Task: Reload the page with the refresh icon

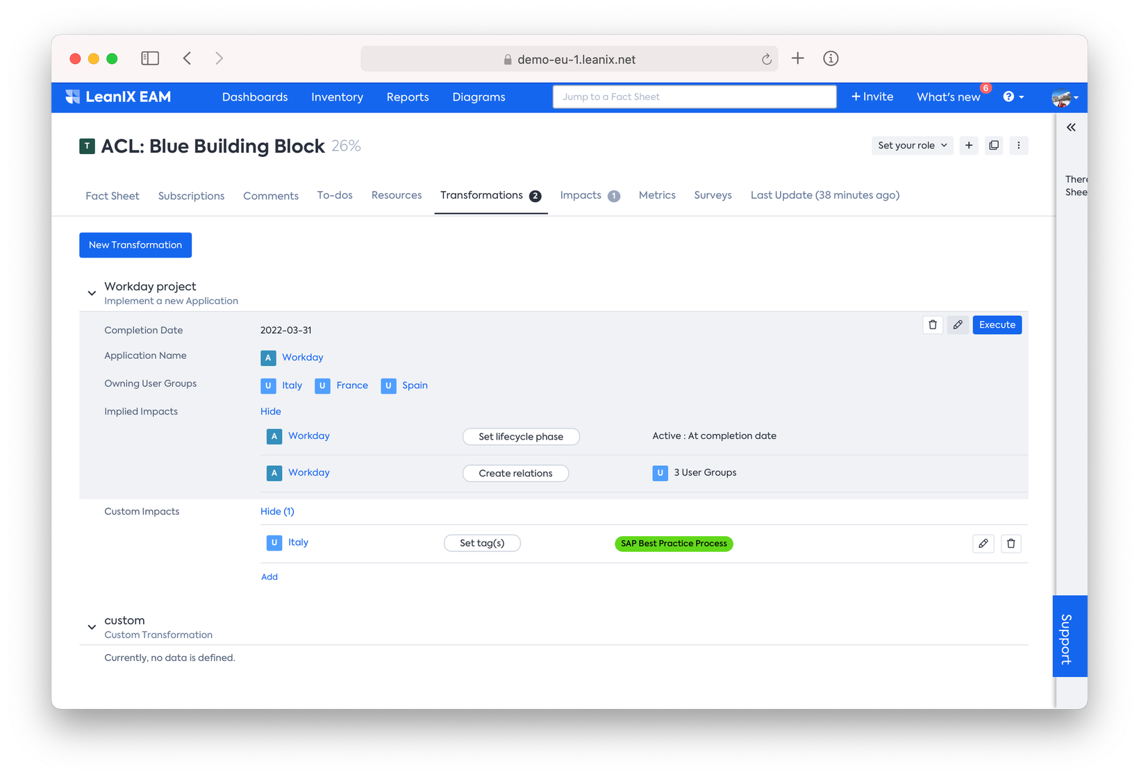Action: (767, 59)
